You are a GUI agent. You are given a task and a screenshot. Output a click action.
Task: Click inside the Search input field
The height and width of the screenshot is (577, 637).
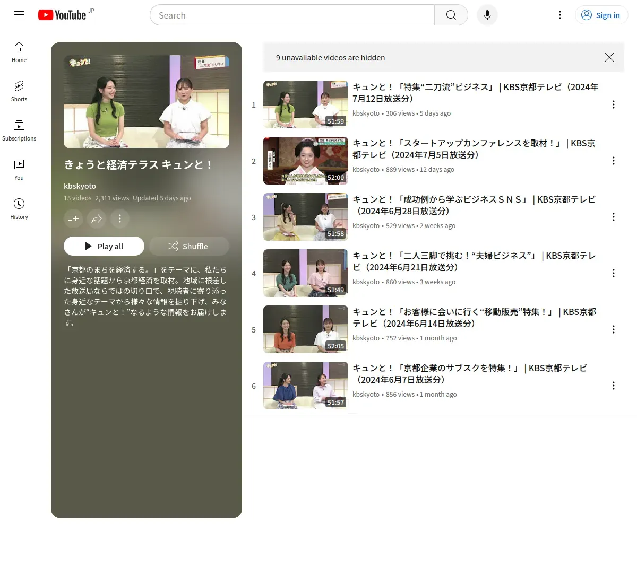pyautogui.click(x=292, y=15)
